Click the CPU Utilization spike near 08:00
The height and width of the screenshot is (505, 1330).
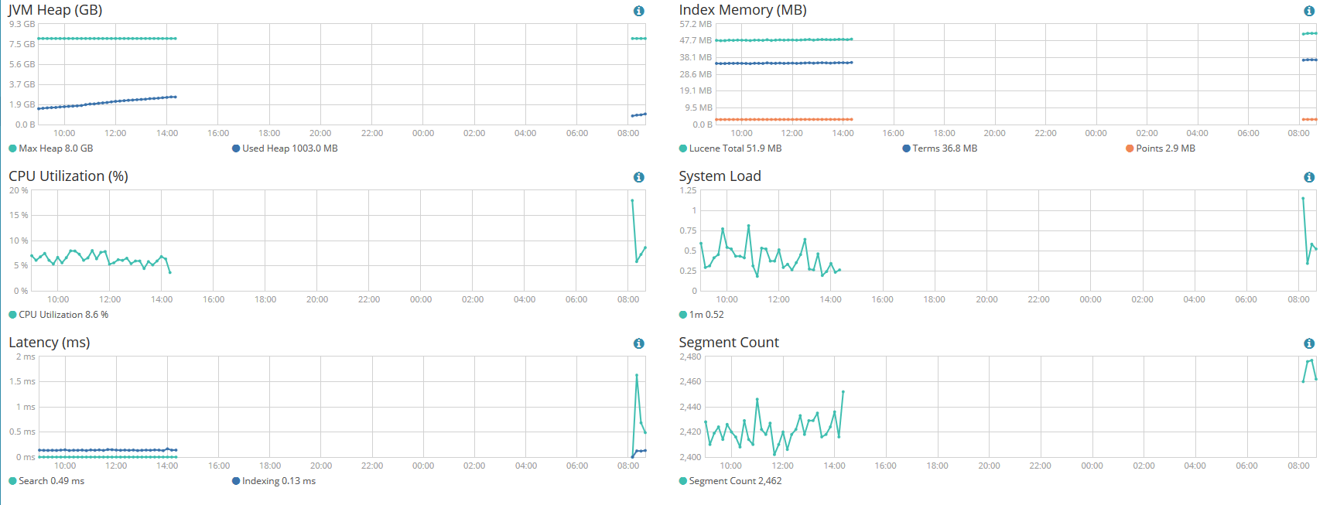(632, 200)
